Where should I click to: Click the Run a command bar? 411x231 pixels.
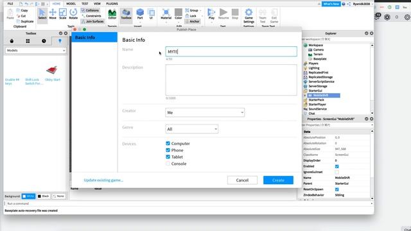click(x=188, y=203)
